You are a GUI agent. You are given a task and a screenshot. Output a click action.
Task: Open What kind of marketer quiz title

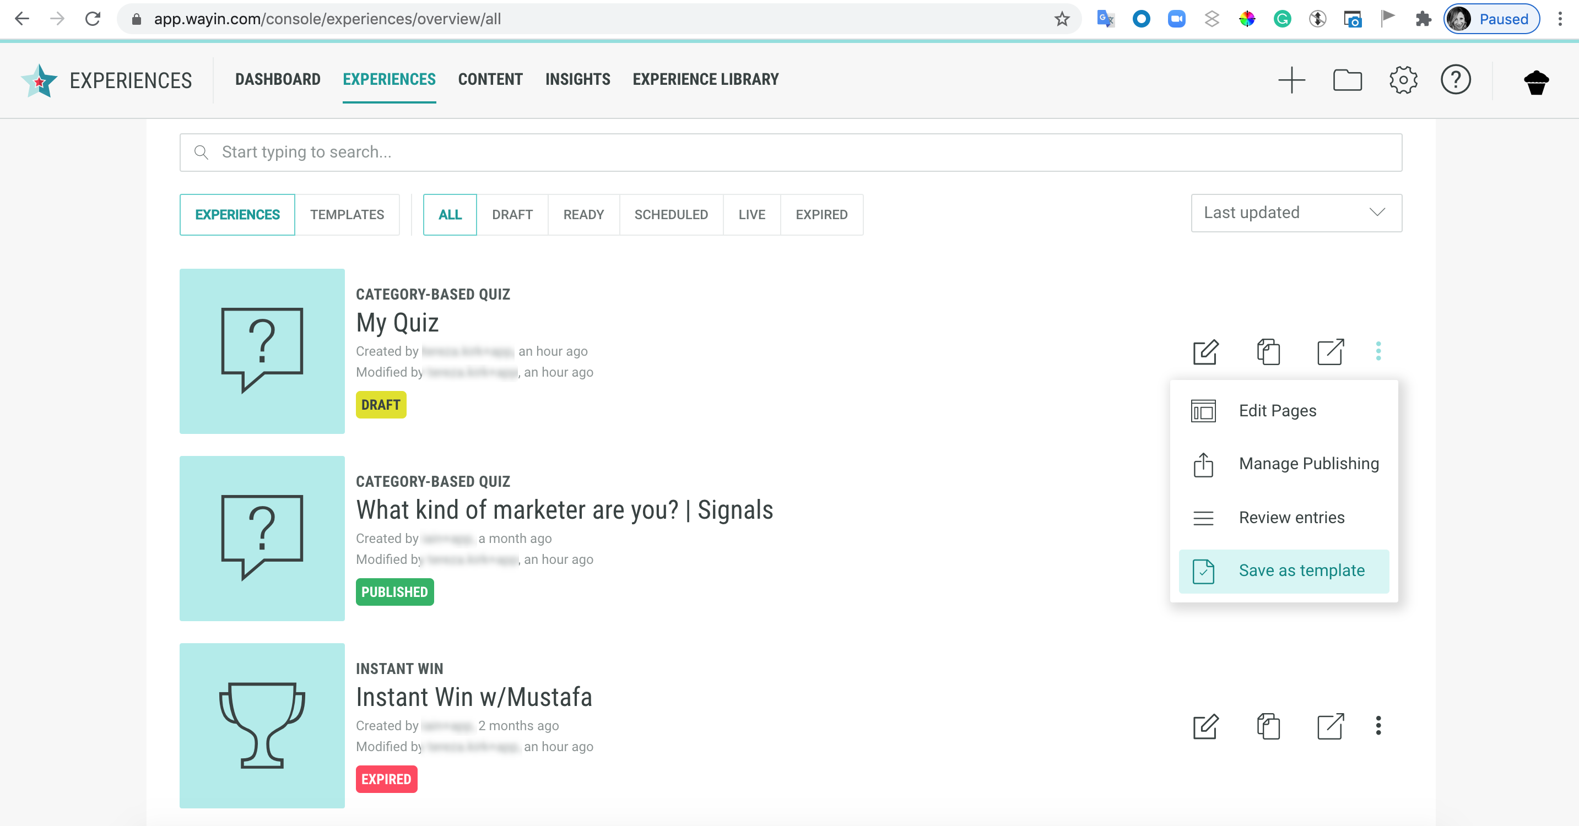point(564,510)
